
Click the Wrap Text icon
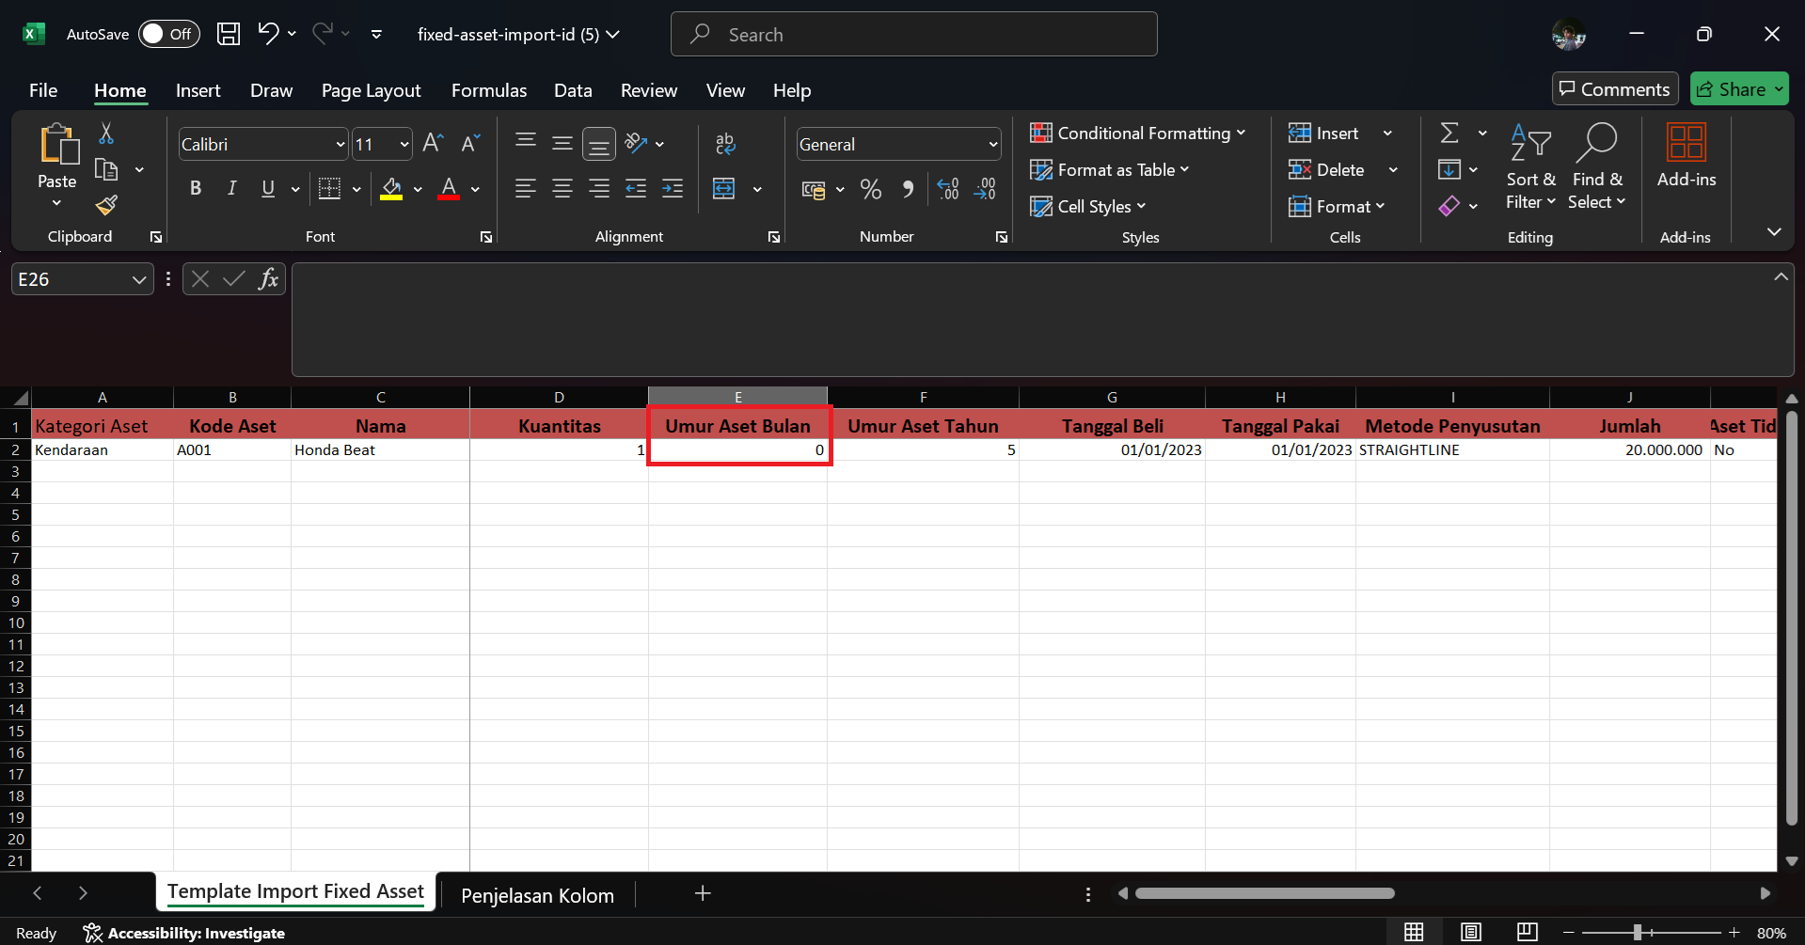tap(725, 144)
